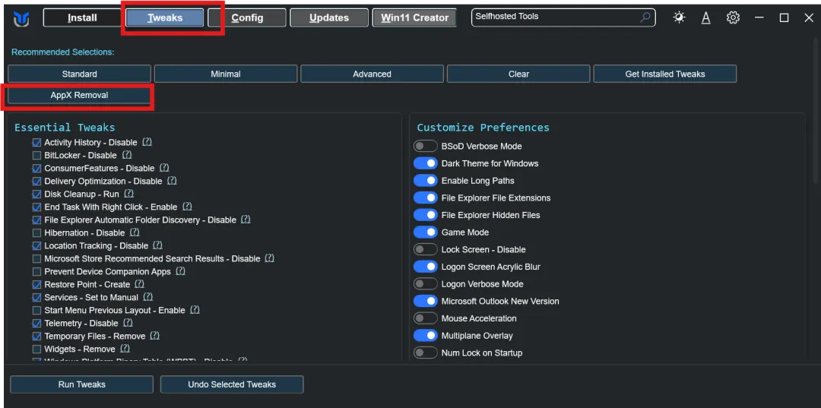Image resolution: width=821 pixels, height=408 pixels.
Task: Open help for Disk Cleanup tweak
Action: click(128, 194)
